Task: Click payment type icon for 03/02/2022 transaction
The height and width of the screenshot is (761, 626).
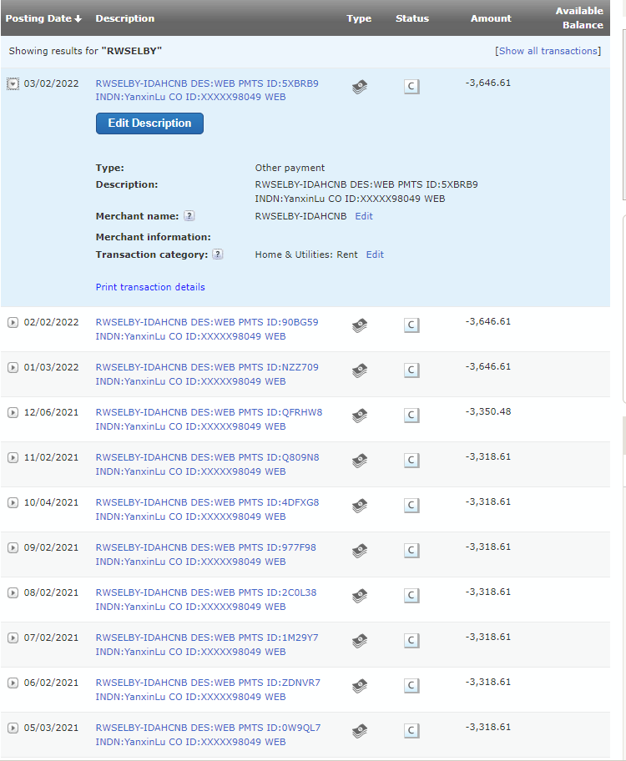Action: tap(360, 86)
